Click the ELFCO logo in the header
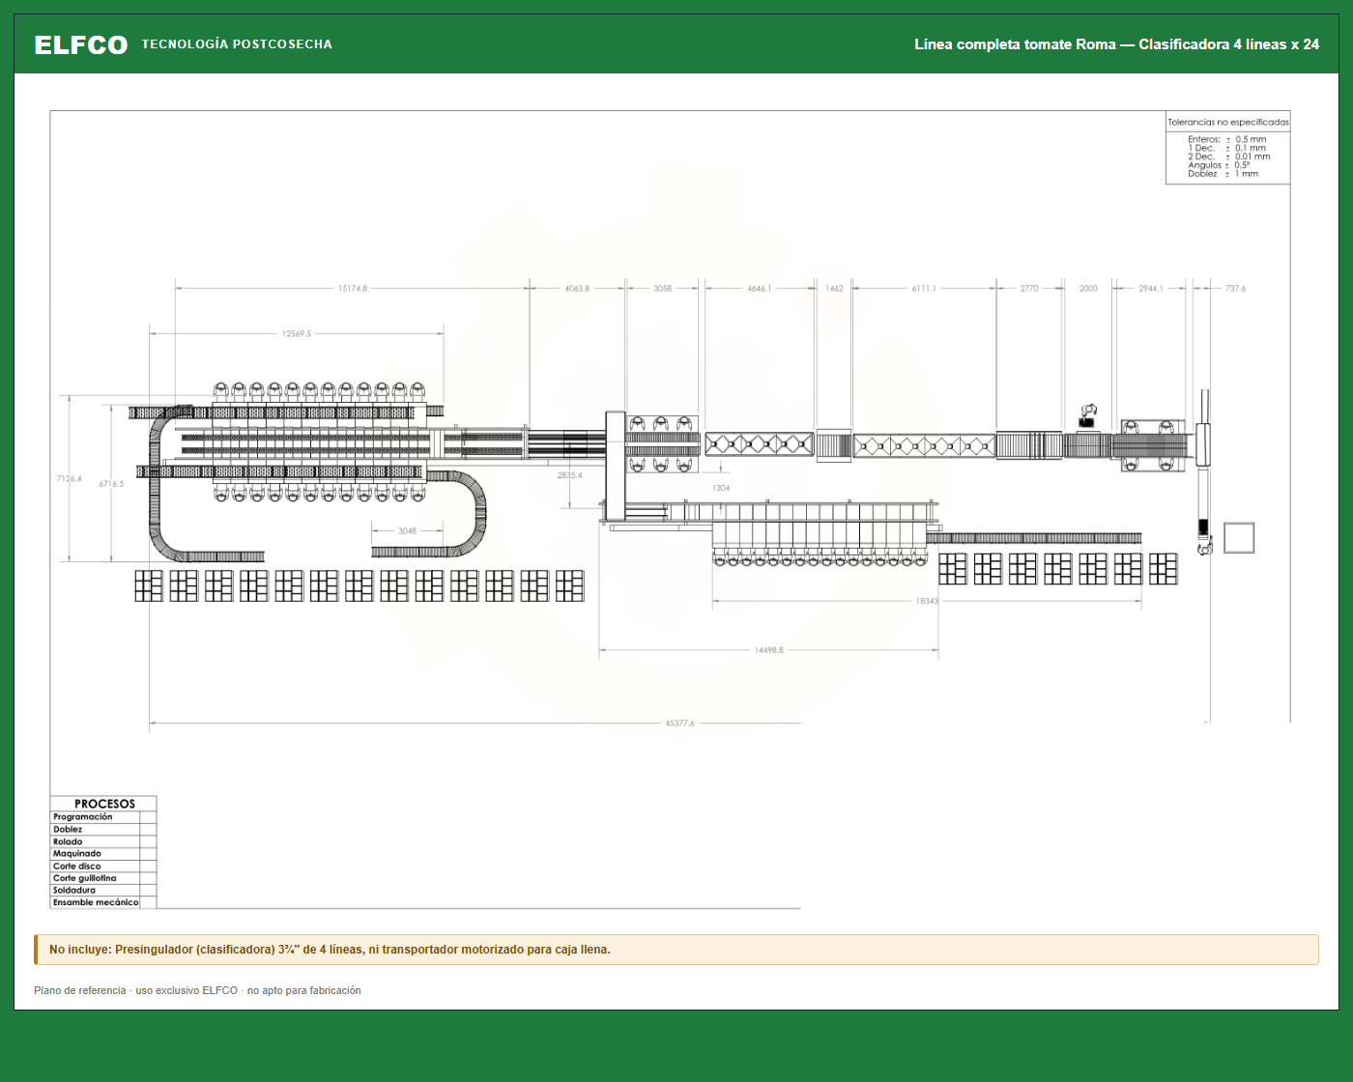The height and width of the screenshot is (1082, 1353). (x=81, y=45)
